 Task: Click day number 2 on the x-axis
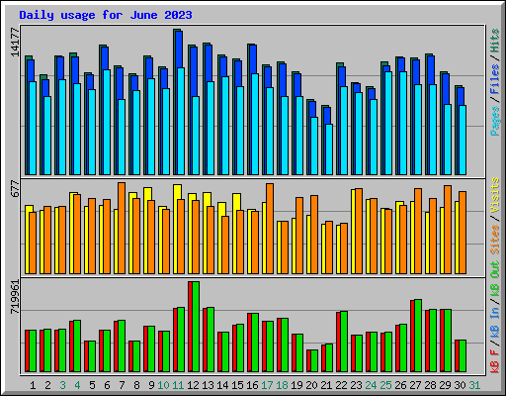click(47, 385)
